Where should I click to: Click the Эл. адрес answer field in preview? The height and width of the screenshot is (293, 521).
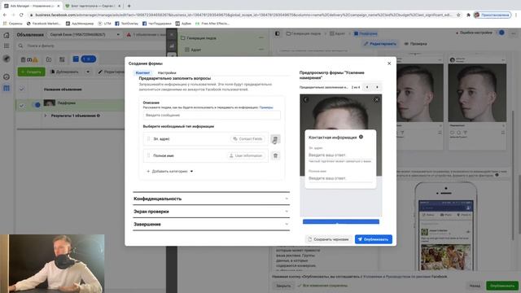tap(340, 155)
